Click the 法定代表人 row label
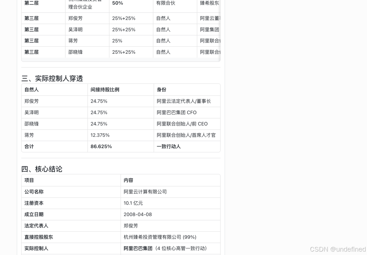The width and height of the screenshot is (367, 255). click(36, 226)
